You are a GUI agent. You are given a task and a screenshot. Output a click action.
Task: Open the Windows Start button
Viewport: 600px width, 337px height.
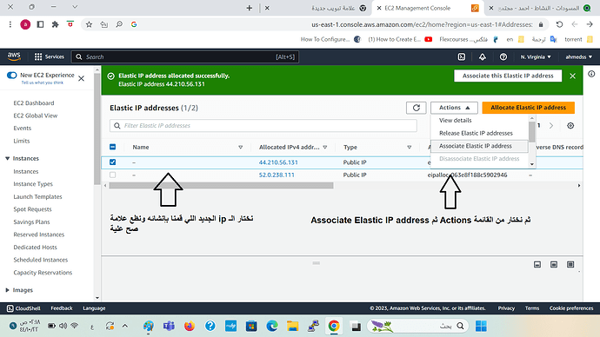(481, 326)
